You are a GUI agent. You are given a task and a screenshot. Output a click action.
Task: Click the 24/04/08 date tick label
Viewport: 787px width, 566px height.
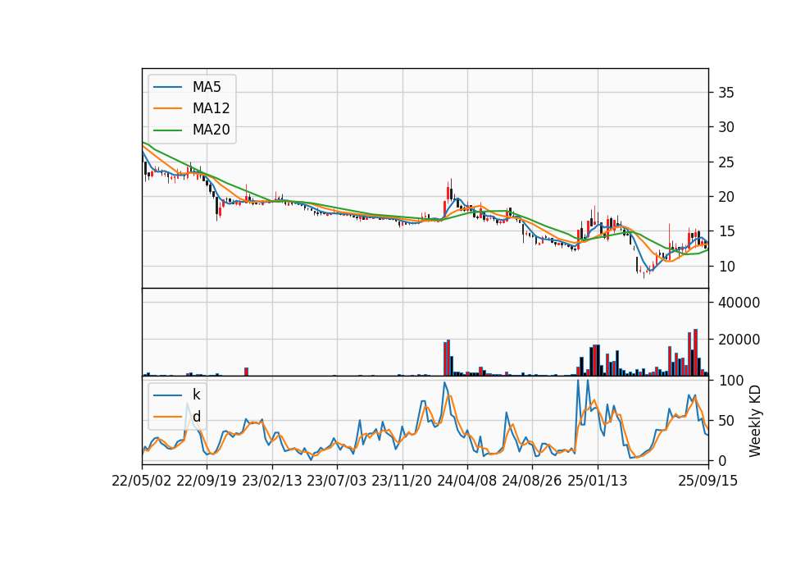click(x=466, y=481)
